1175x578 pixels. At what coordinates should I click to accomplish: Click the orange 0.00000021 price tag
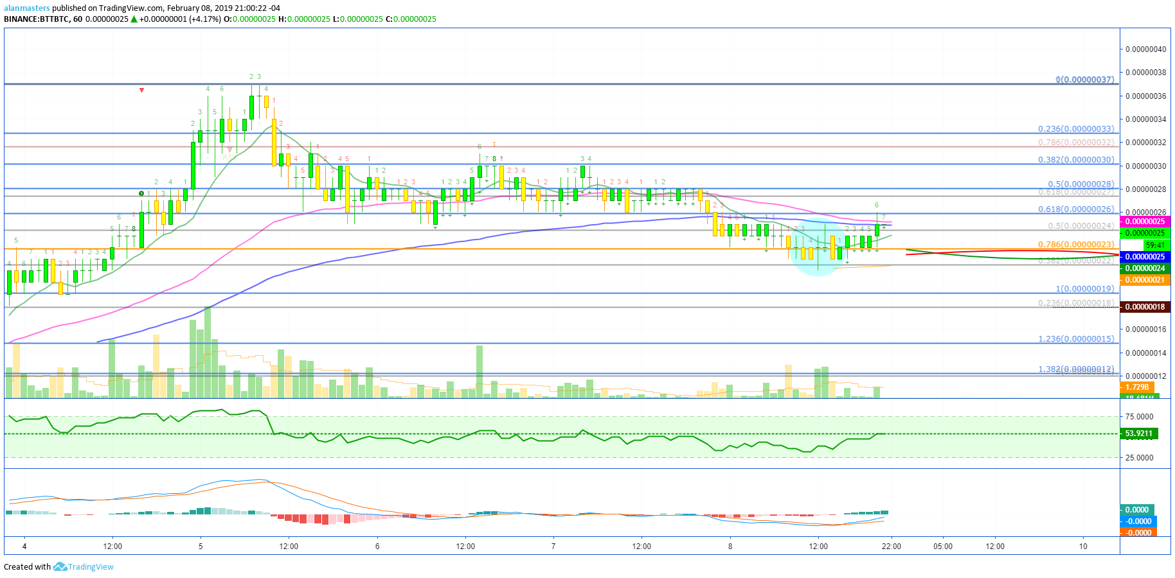[x=1145, y=280]
